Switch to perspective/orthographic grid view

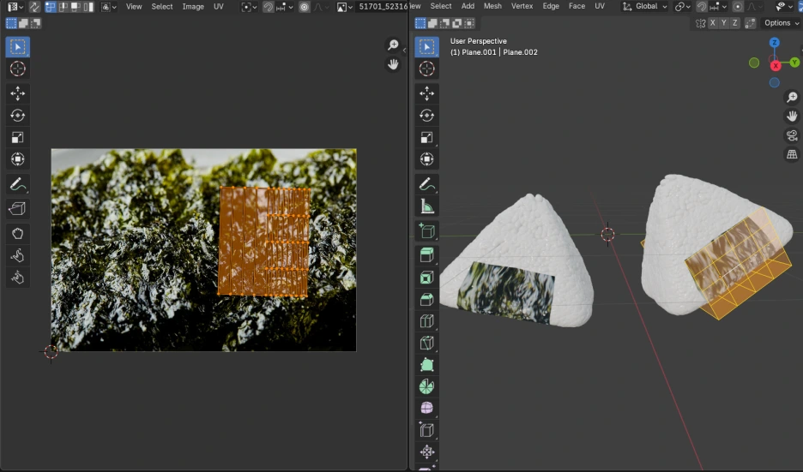tap(792, 155)
